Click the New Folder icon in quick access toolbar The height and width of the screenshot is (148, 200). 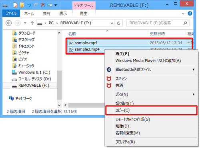point(22,5)
